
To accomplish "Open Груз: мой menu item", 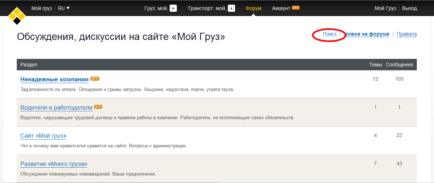I will point(156,8).
